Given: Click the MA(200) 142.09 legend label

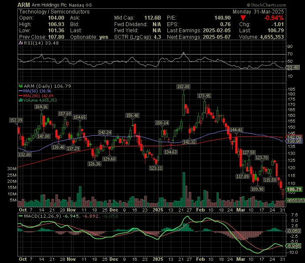Looking at the screenshot, I should (x=38, y=96).
